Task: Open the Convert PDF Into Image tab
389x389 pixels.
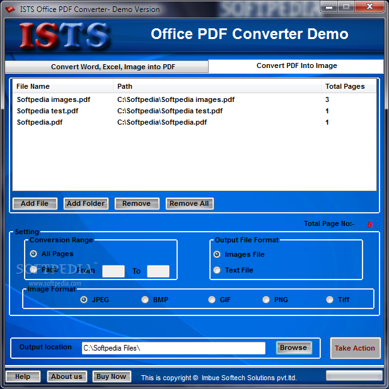Action: click(296, 65)
